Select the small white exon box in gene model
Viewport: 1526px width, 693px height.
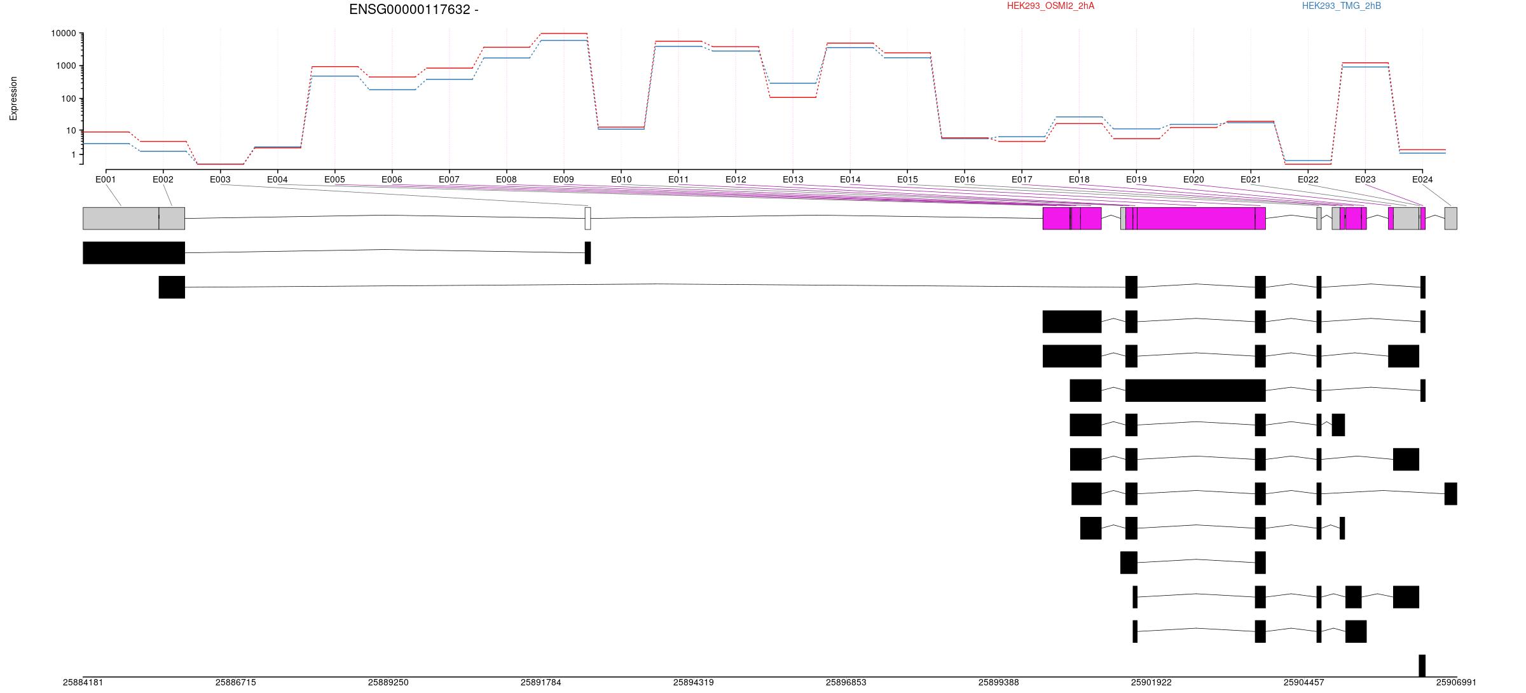tap(588, 219)
